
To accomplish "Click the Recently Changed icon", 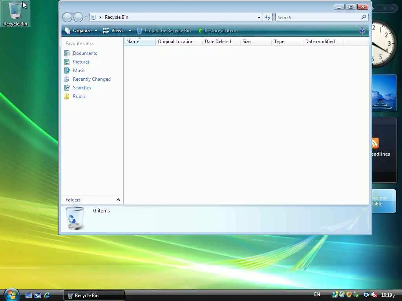I will (x=67, y=79).
